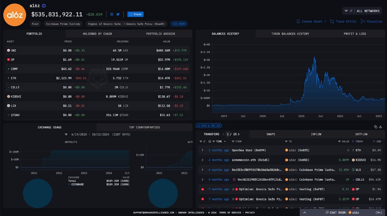
Task: Click the QTDAO token icon
Action: 9,115
